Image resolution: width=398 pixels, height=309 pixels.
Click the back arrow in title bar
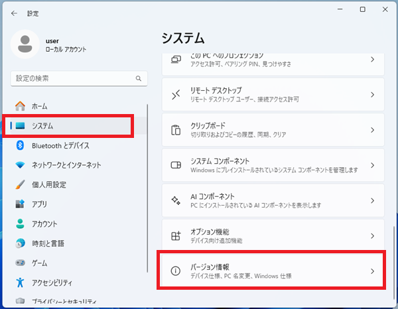point(14,13)
